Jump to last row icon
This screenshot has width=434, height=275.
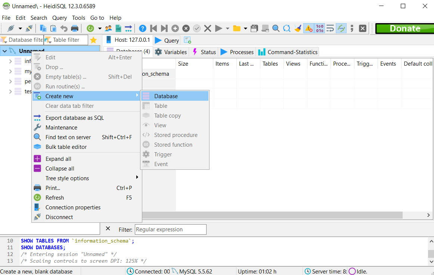tap(164, 28)
